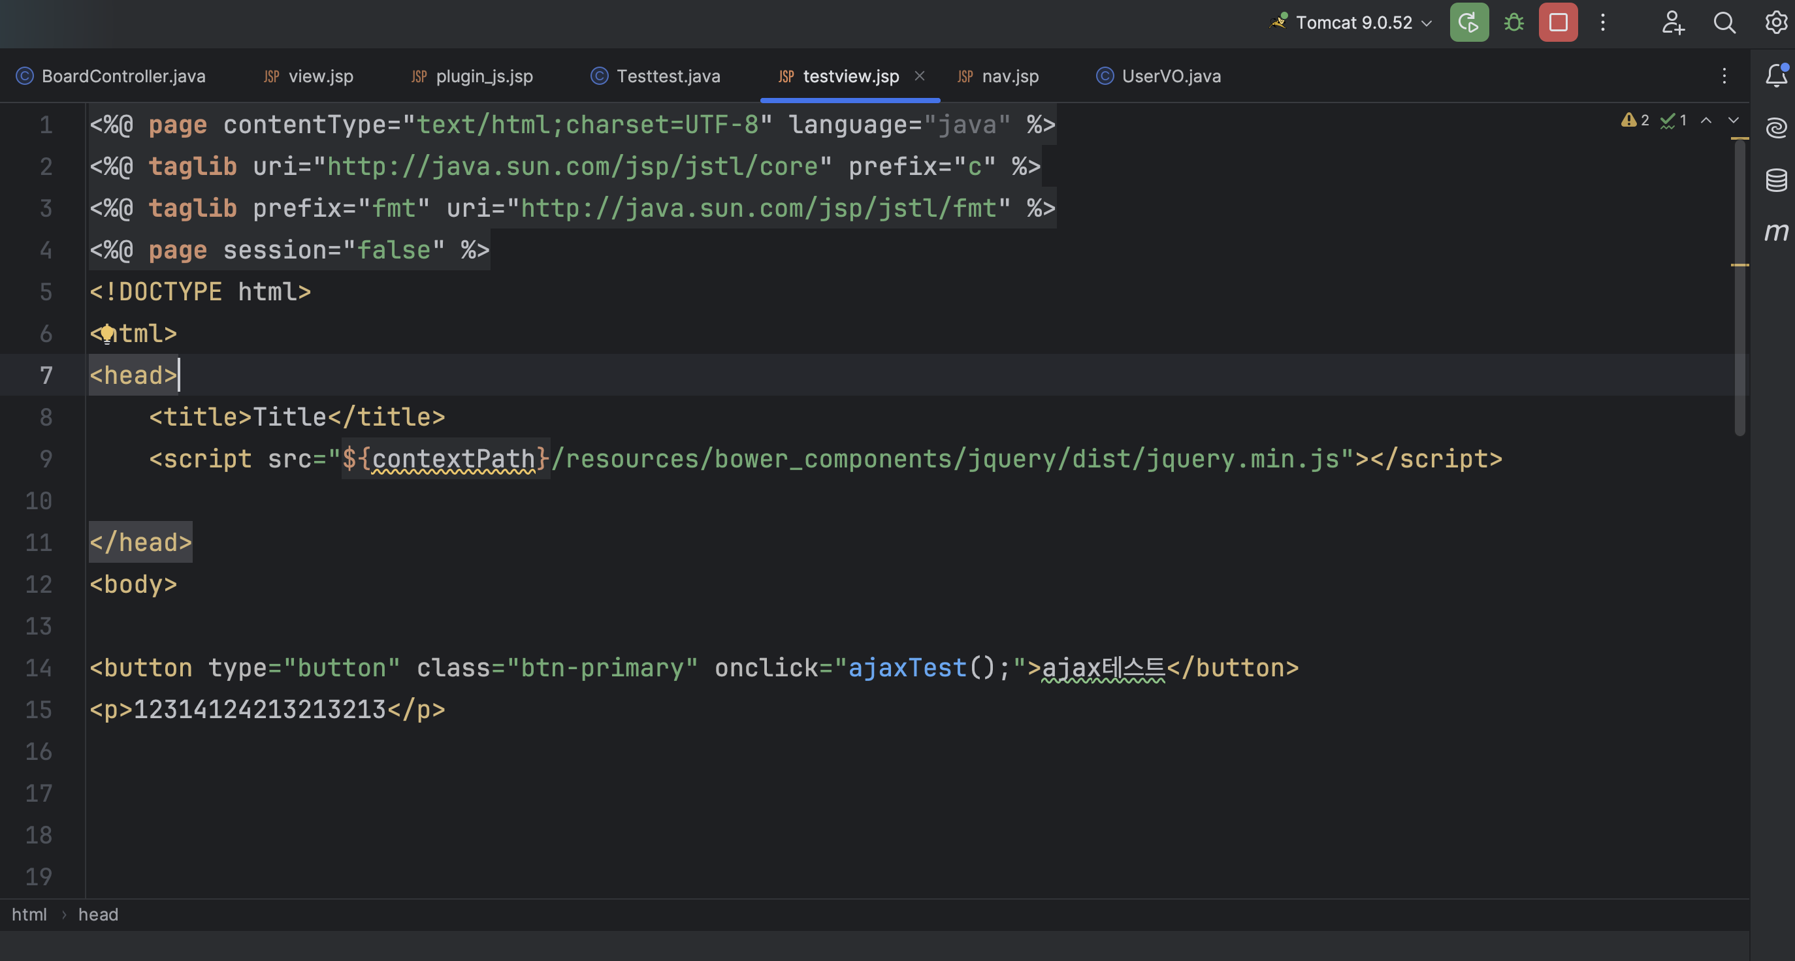The image size is (1795, 961).
Task: Click line number 7 in the gutter
Action: pyautogui.click(x=46, y=375)
